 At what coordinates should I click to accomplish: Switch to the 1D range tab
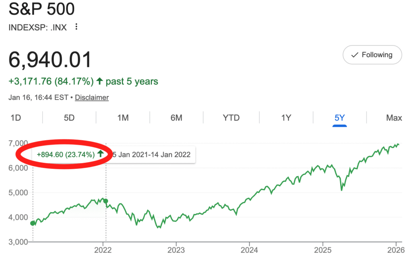tap(16, 118)
